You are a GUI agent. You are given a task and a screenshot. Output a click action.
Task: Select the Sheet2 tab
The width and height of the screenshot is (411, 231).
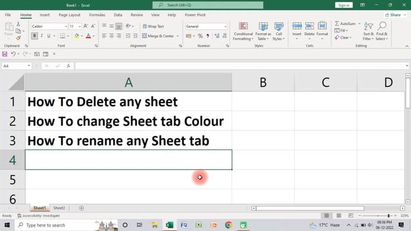[59, 208]
